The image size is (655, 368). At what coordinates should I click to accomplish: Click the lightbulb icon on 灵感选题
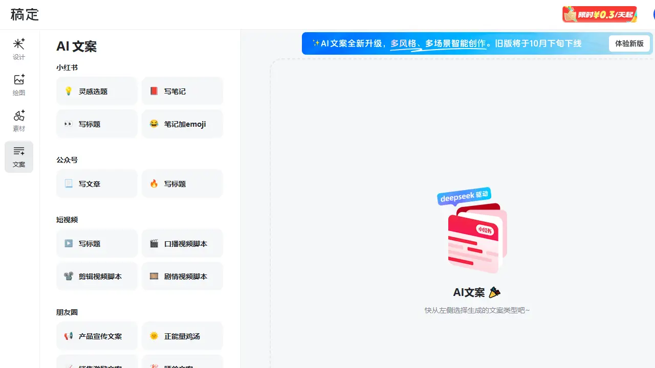coord(68,91)
